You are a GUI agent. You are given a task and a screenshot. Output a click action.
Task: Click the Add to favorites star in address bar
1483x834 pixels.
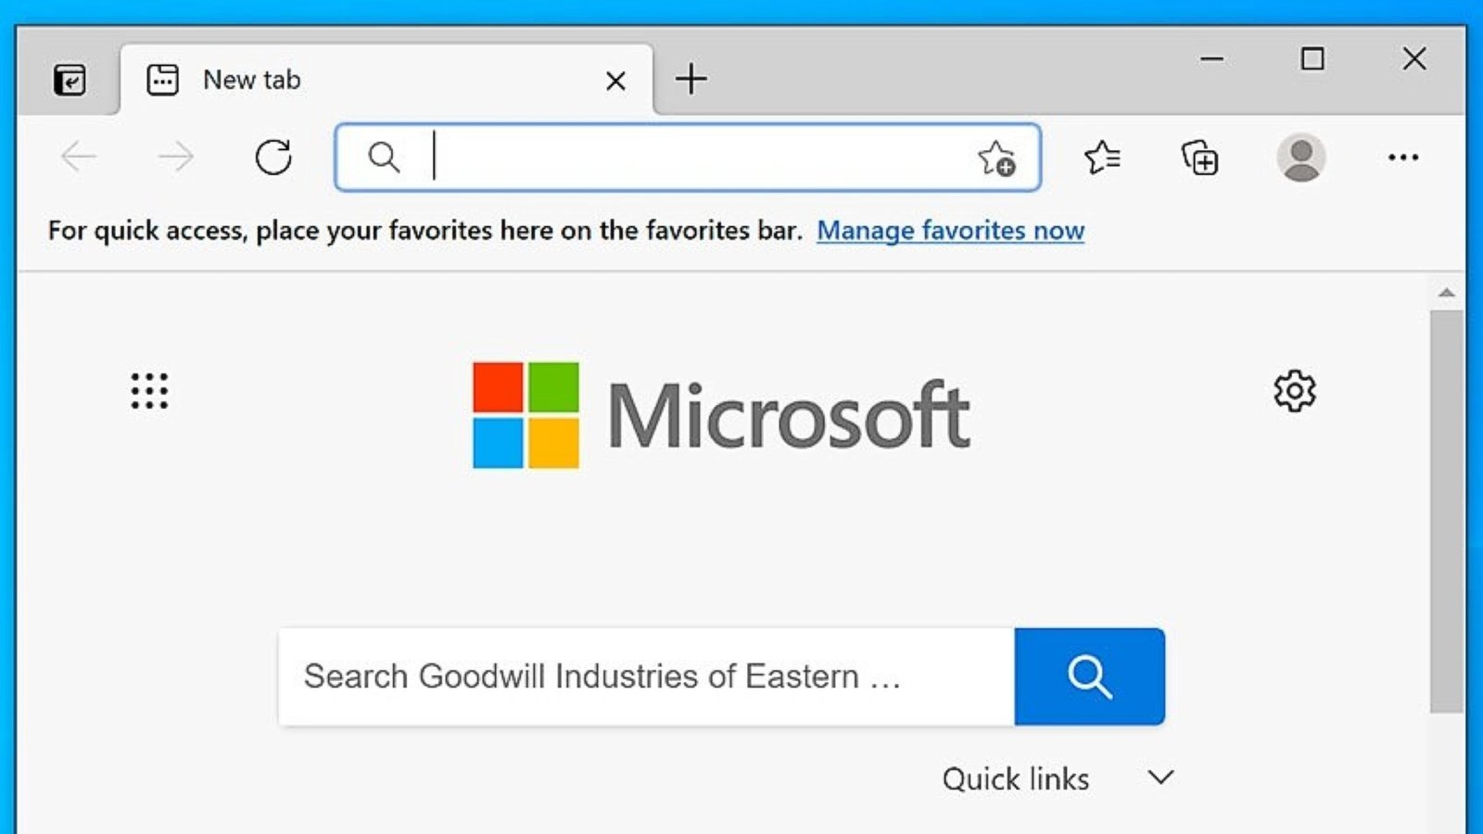click(994, 158)
